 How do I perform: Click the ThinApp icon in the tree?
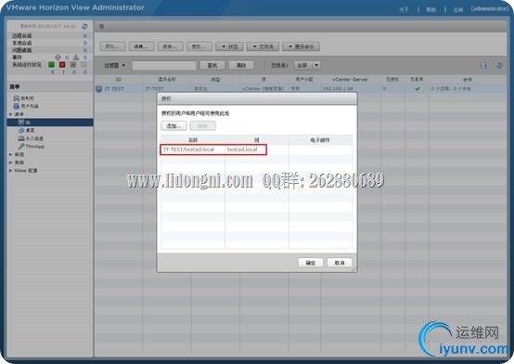pos(21,146)
